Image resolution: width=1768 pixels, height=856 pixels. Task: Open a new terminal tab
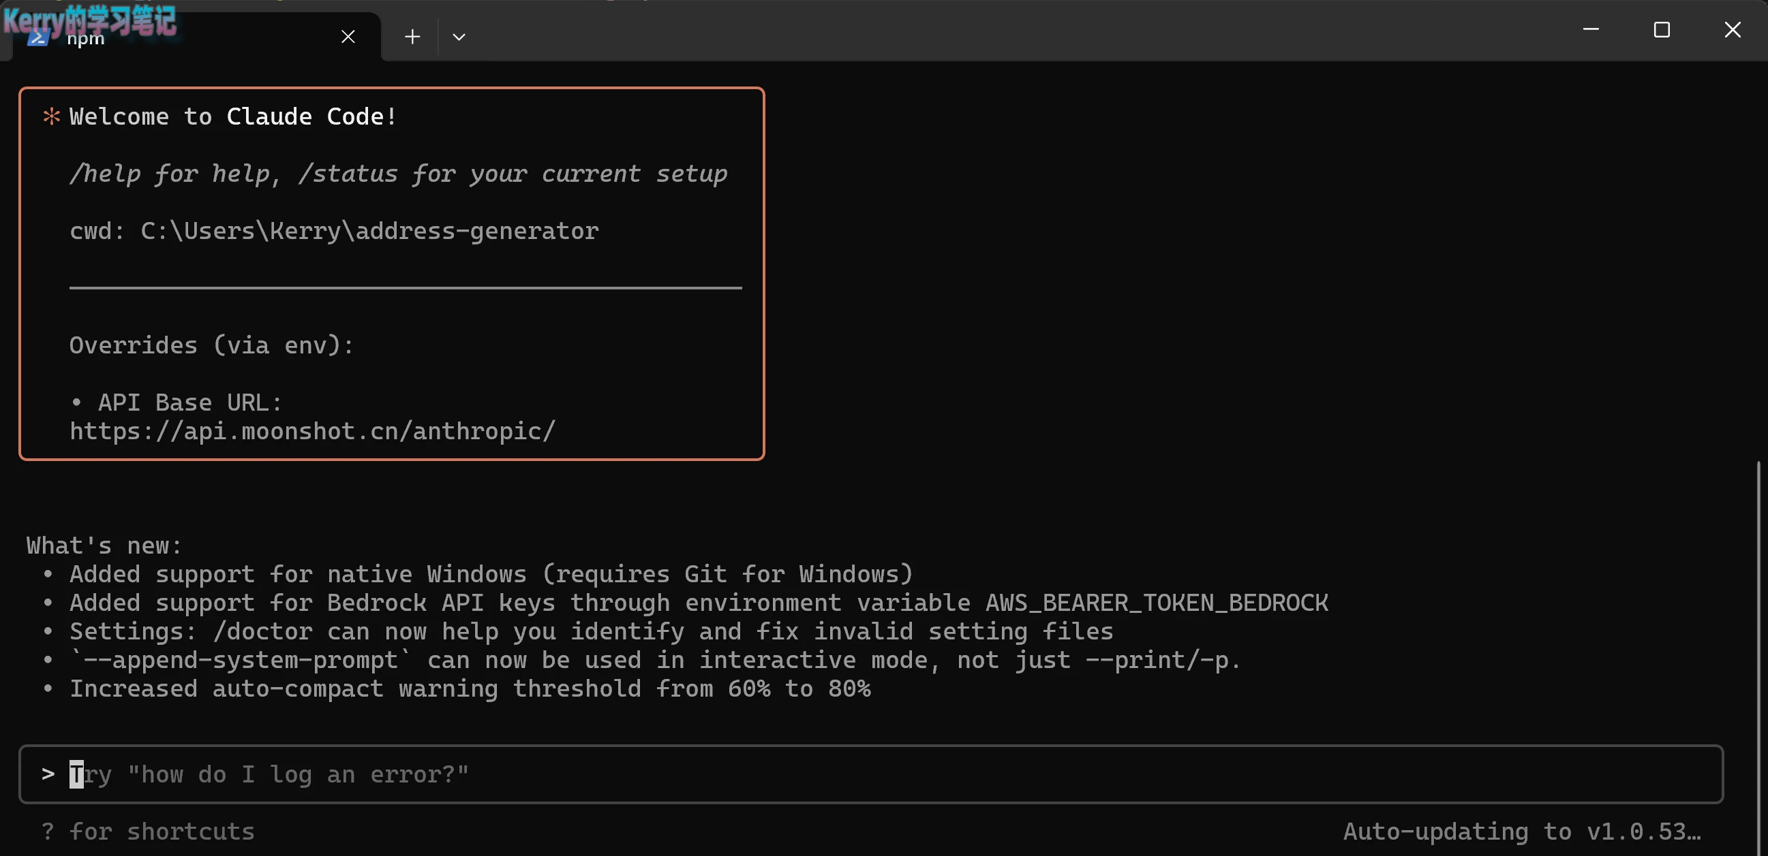[412, 36]
